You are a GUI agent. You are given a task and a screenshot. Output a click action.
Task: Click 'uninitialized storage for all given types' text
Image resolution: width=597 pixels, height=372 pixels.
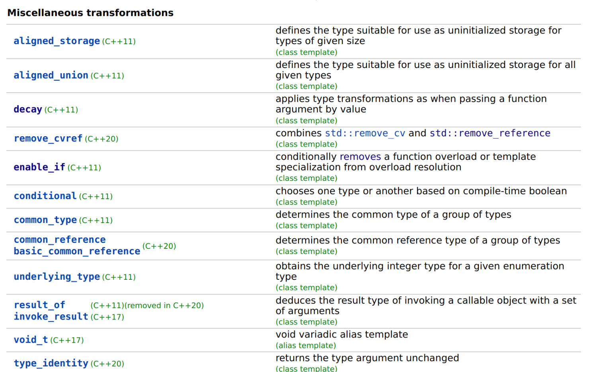(x=425, y=70)
